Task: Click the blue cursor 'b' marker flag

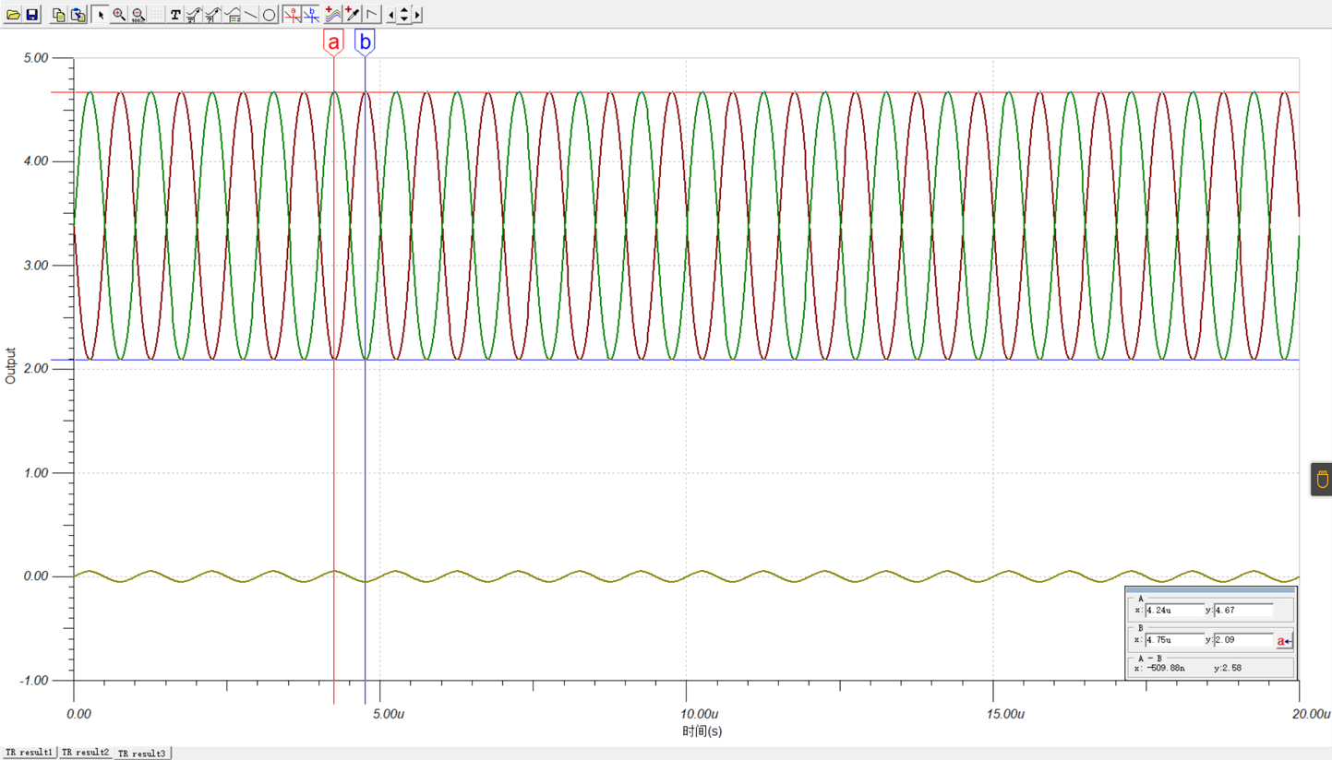Action: (366, 42)
